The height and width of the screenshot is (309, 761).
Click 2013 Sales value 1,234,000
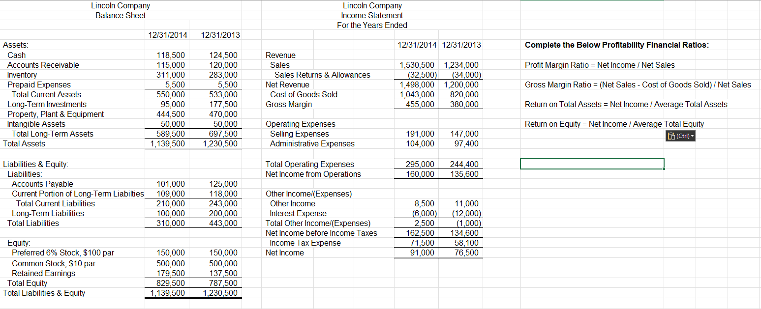coord(461,65)
